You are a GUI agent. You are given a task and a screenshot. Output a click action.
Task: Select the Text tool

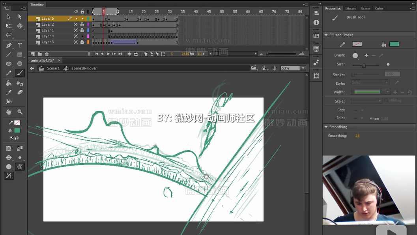(20, 45)
